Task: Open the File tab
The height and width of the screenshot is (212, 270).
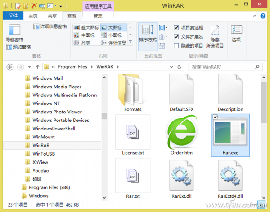Action: tap(13, 16)
